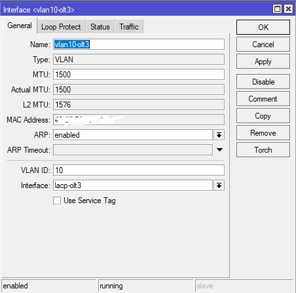Disable the vlan10-olt3 interface
Image resolution: width=296 pixels, height=293 pixels.
263,82
